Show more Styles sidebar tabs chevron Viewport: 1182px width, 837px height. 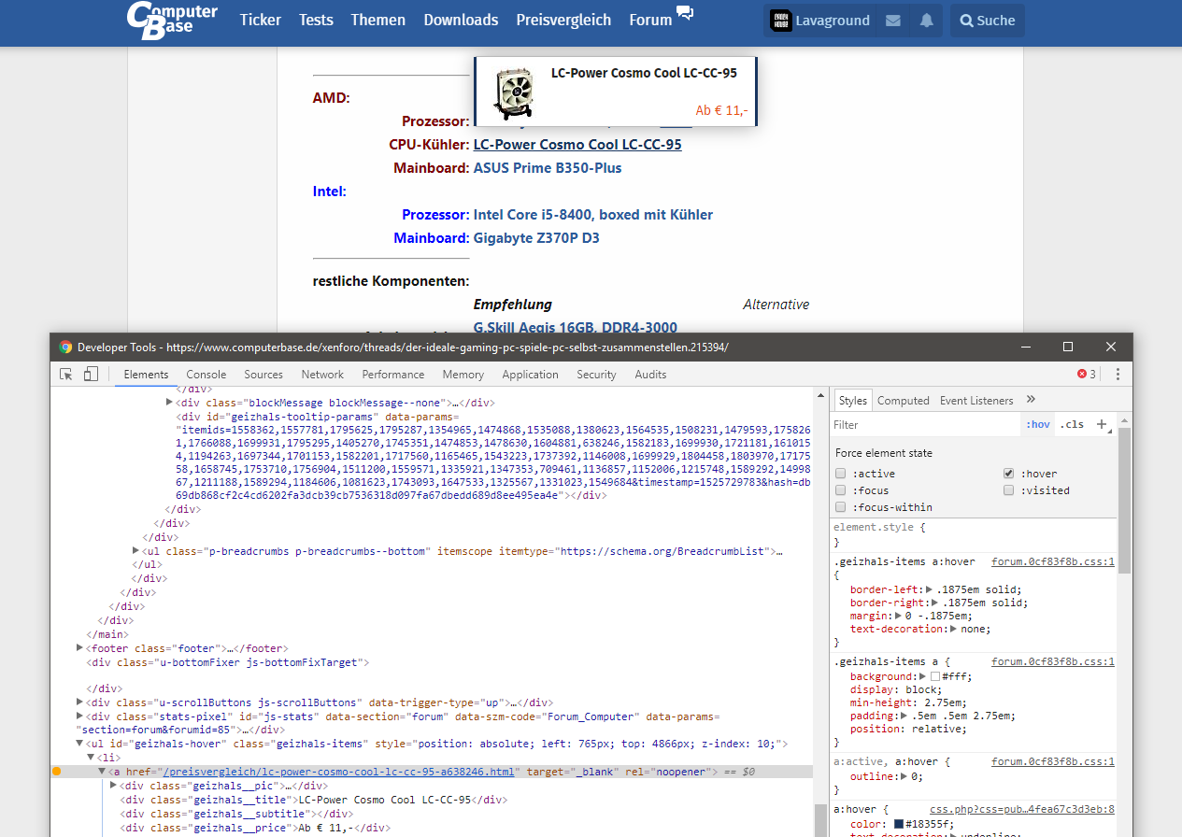tap(1032, 400)
